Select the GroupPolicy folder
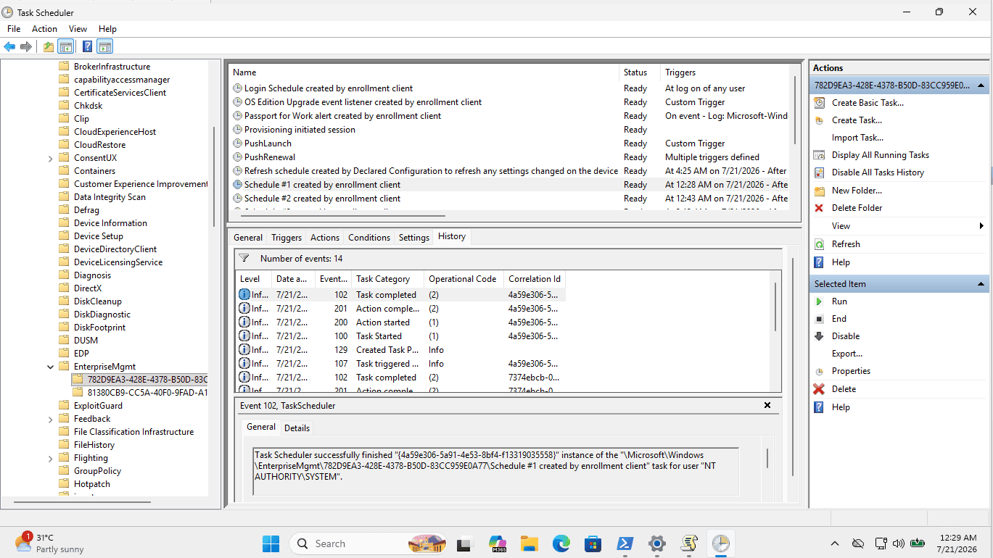 click(x=97, y=471)
